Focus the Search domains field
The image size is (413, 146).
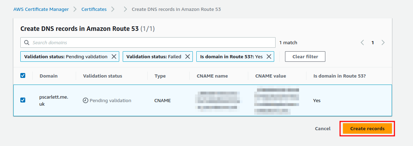148,42
